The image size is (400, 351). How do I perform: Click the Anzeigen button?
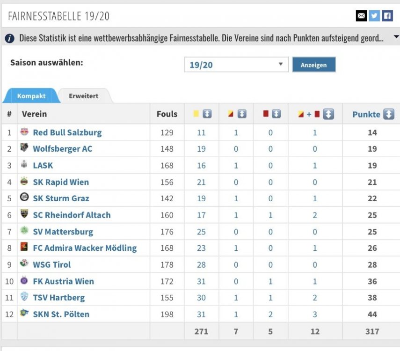coord(313,65)
